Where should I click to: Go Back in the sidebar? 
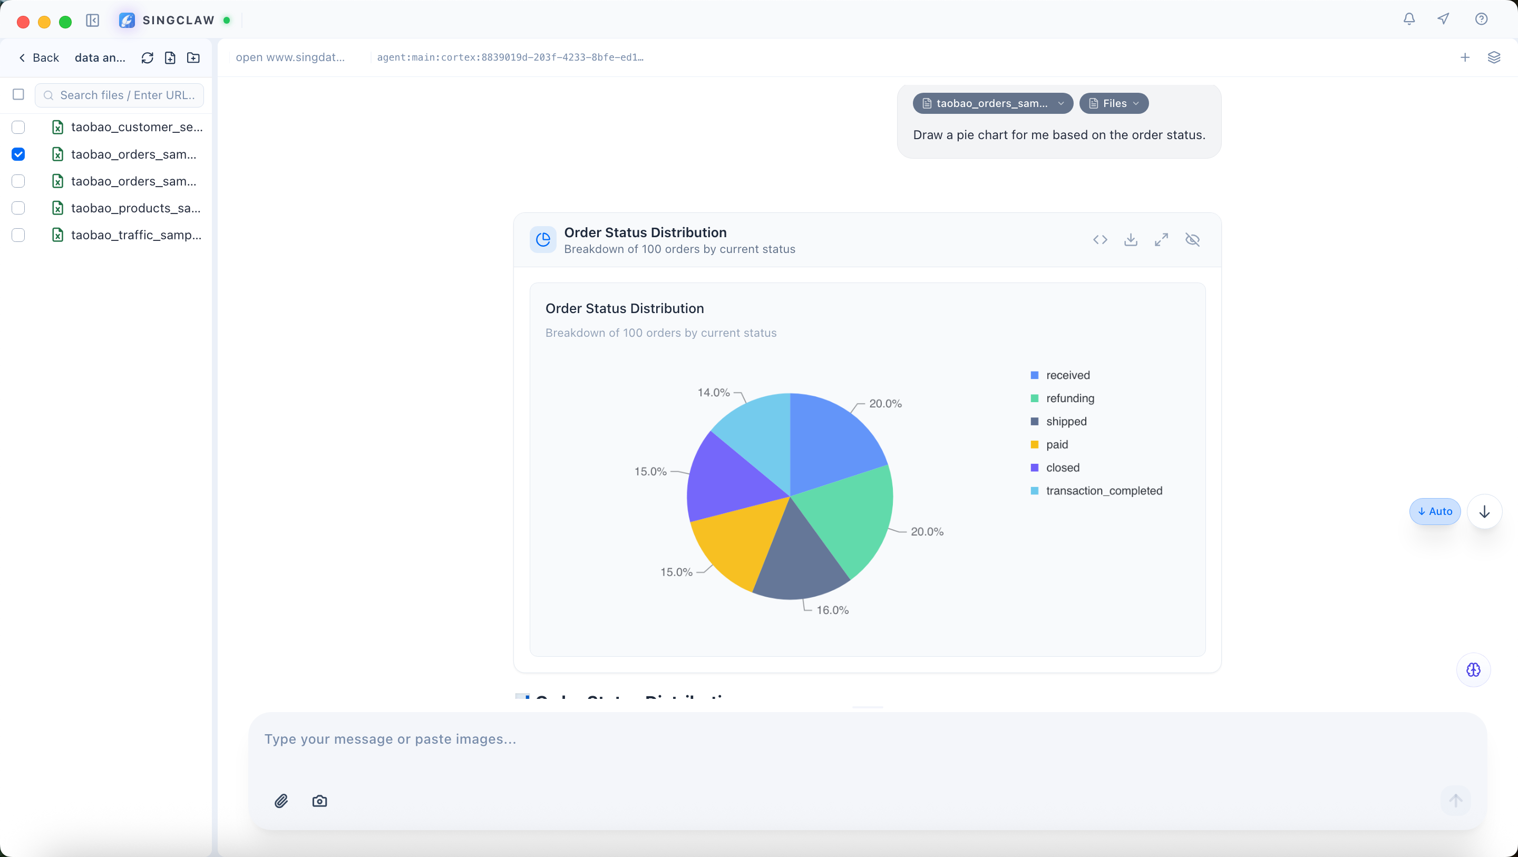pos(39,58)
